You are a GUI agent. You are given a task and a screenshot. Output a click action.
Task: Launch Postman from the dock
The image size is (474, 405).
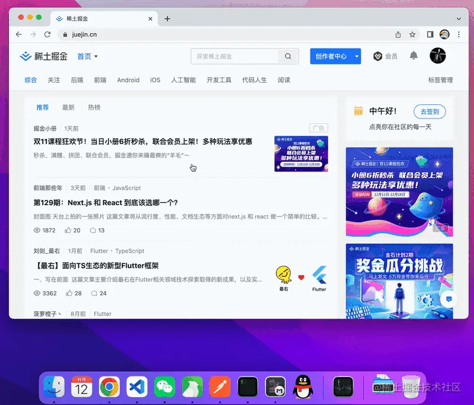coord(220,387)
